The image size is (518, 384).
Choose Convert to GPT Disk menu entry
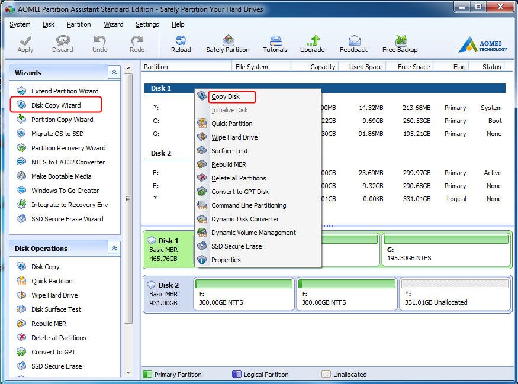click(x=258, y=192)
